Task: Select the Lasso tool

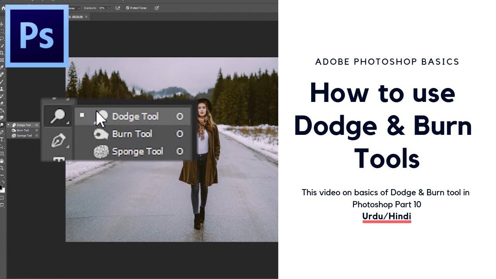Action: click(x=2, y=38)
